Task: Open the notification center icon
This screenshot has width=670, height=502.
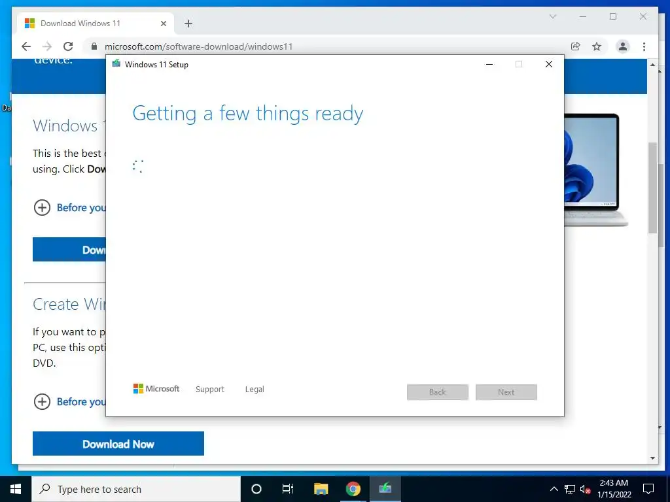Action: pyautogui.click(x=648, y=489)
